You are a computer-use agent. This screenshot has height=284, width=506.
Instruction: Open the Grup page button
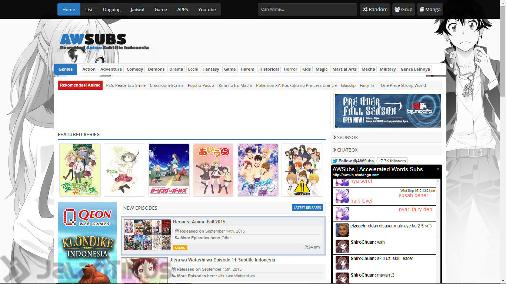[403, 9]
